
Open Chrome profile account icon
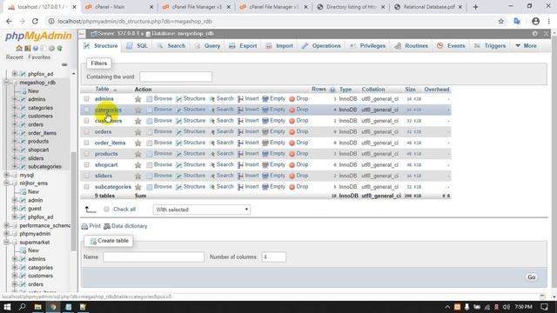point(535,21)
